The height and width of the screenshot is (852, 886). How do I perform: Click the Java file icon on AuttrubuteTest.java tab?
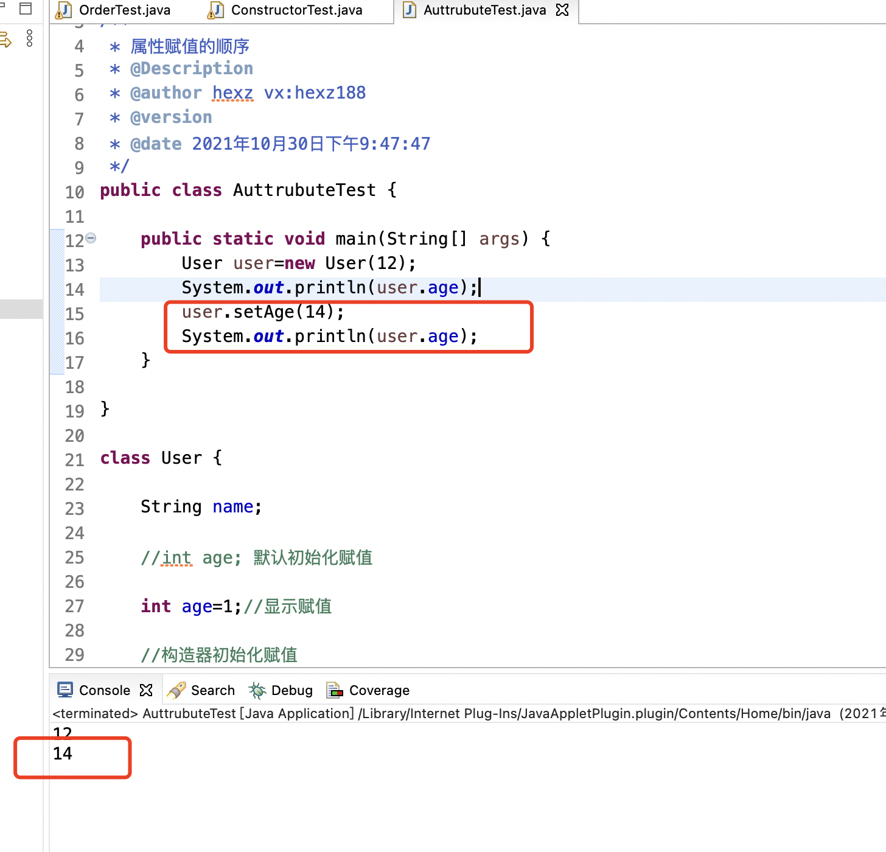[410, 10]
